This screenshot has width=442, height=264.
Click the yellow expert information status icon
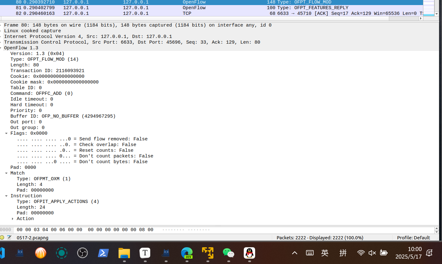click(2, 237)
